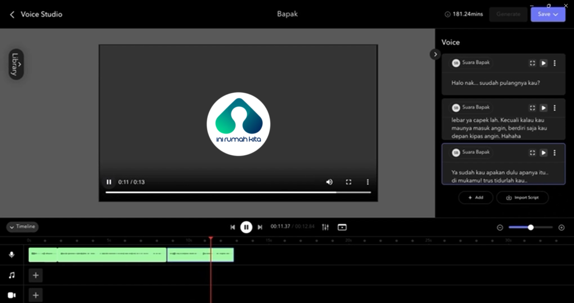Add a music track with plus button

[36, 275]
